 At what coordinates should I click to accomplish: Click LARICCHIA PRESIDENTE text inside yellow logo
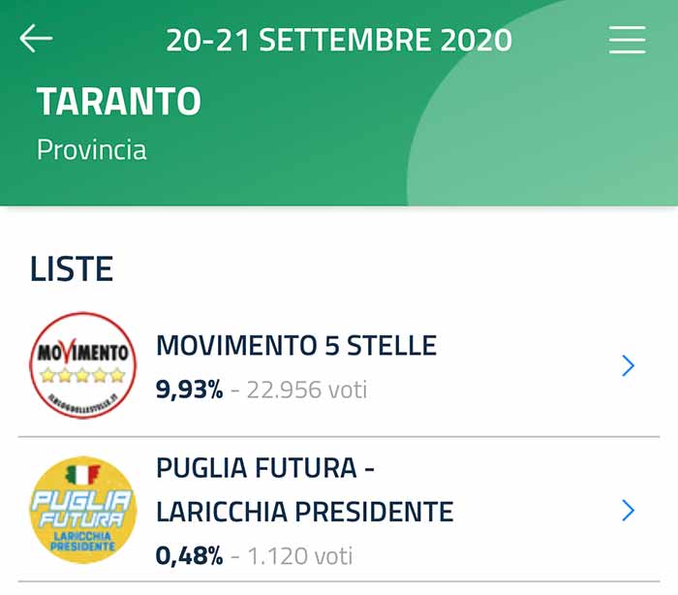[x=82, y=542]
